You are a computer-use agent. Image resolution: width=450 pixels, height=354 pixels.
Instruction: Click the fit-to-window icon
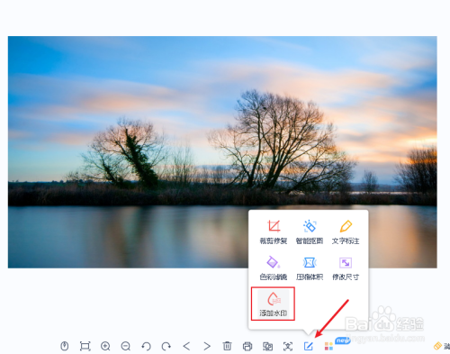tap(85, 346)
